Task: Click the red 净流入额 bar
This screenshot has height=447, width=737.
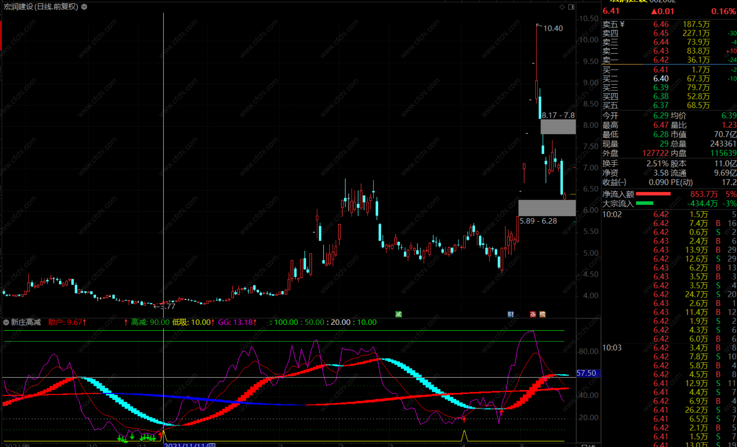Action: tap(653, 194)
